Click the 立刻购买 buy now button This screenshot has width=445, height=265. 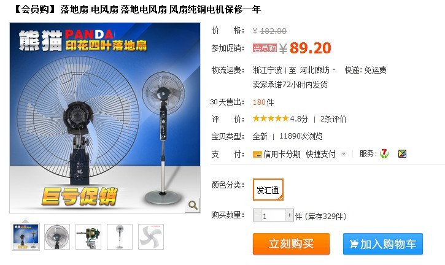(291, 244)
